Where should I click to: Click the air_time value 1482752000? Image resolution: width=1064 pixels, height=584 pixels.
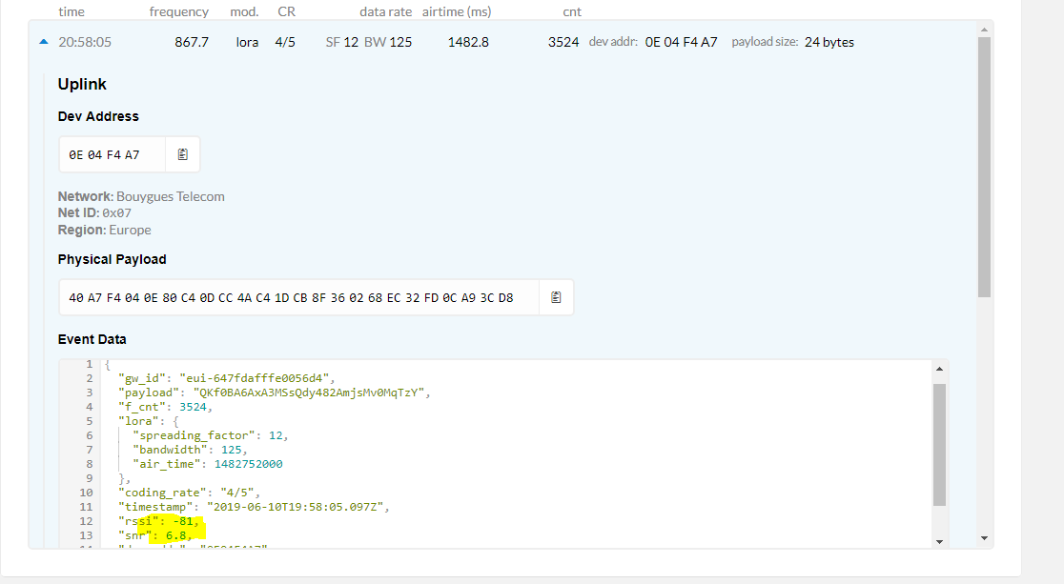[248, 464]
